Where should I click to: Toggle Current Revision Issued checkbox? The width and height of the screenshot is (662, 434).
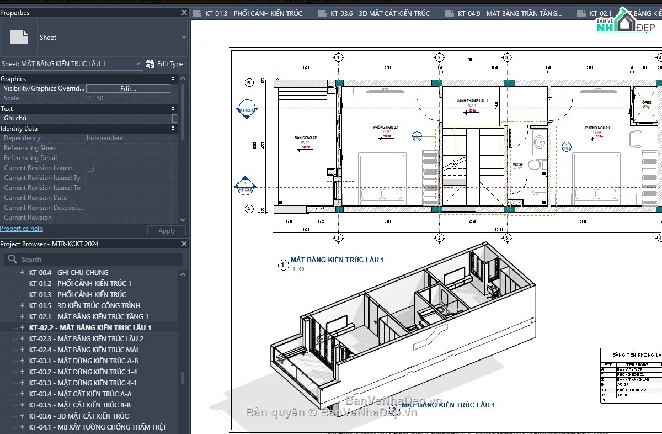coord(90,168)
